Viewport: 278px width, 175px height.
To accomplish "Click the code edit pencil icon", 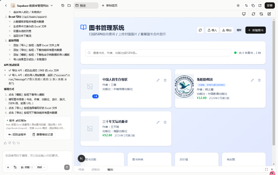I will (x=269, y=14).
